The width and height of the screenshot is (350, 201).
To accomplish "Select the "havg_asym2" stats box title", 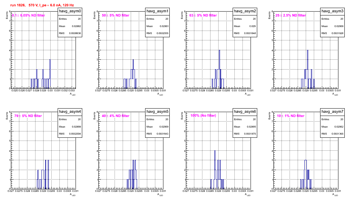I will click(x=245, y=11).
